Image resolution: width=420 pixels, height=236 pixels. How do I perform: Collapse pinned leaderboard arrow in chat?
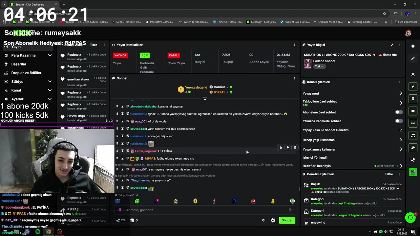(205, 98)
